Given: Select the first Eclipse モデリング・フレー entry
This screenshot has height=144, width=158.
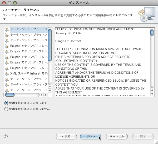Looking at the screenshot, I should pos(29,46).
